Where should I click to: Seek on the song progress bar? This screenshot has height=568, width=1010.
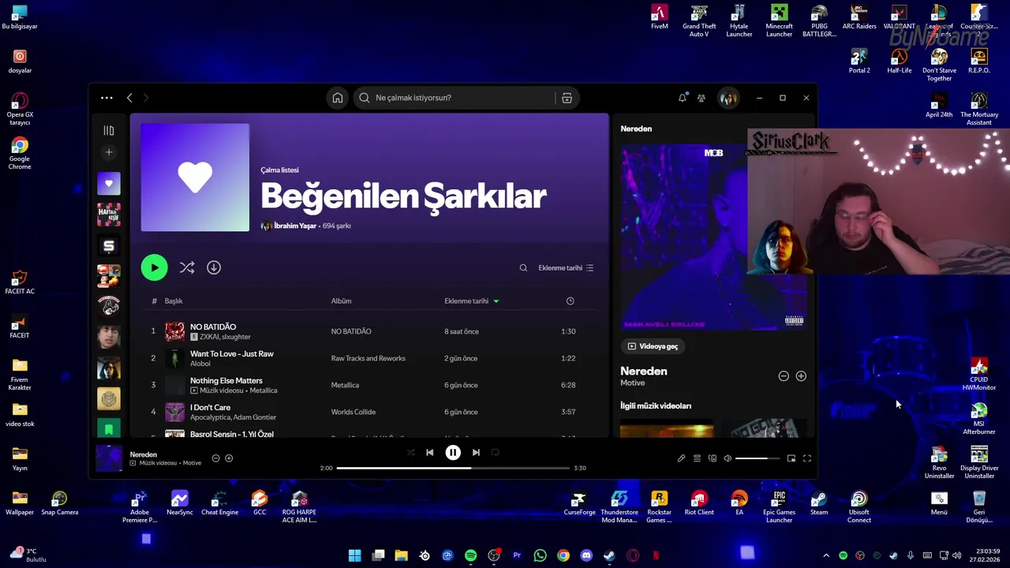(x=453, y=468)
